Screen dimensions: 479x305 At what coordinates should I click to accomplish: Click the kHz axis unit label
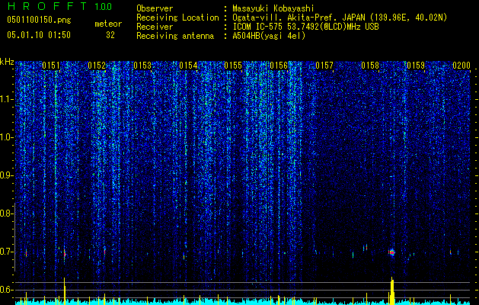[x=7, y=62]
